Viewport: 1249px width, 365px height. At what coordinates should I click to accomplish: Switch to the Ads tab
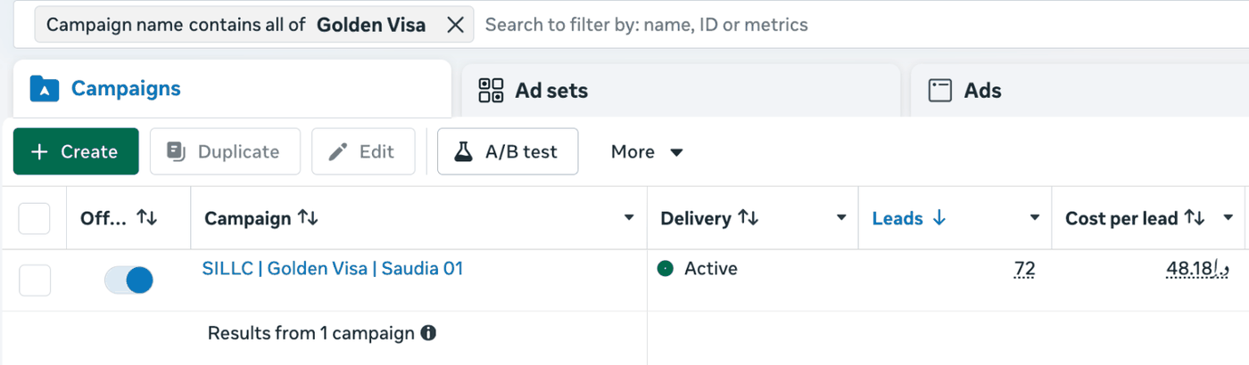[1079, 90]
